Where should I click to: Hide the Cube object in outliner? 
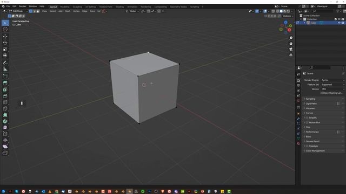pos(339,23)
